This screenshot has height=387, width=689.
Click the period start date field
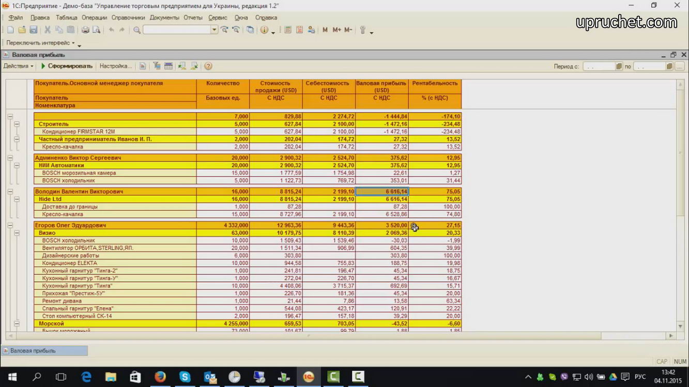pos(599,67)
